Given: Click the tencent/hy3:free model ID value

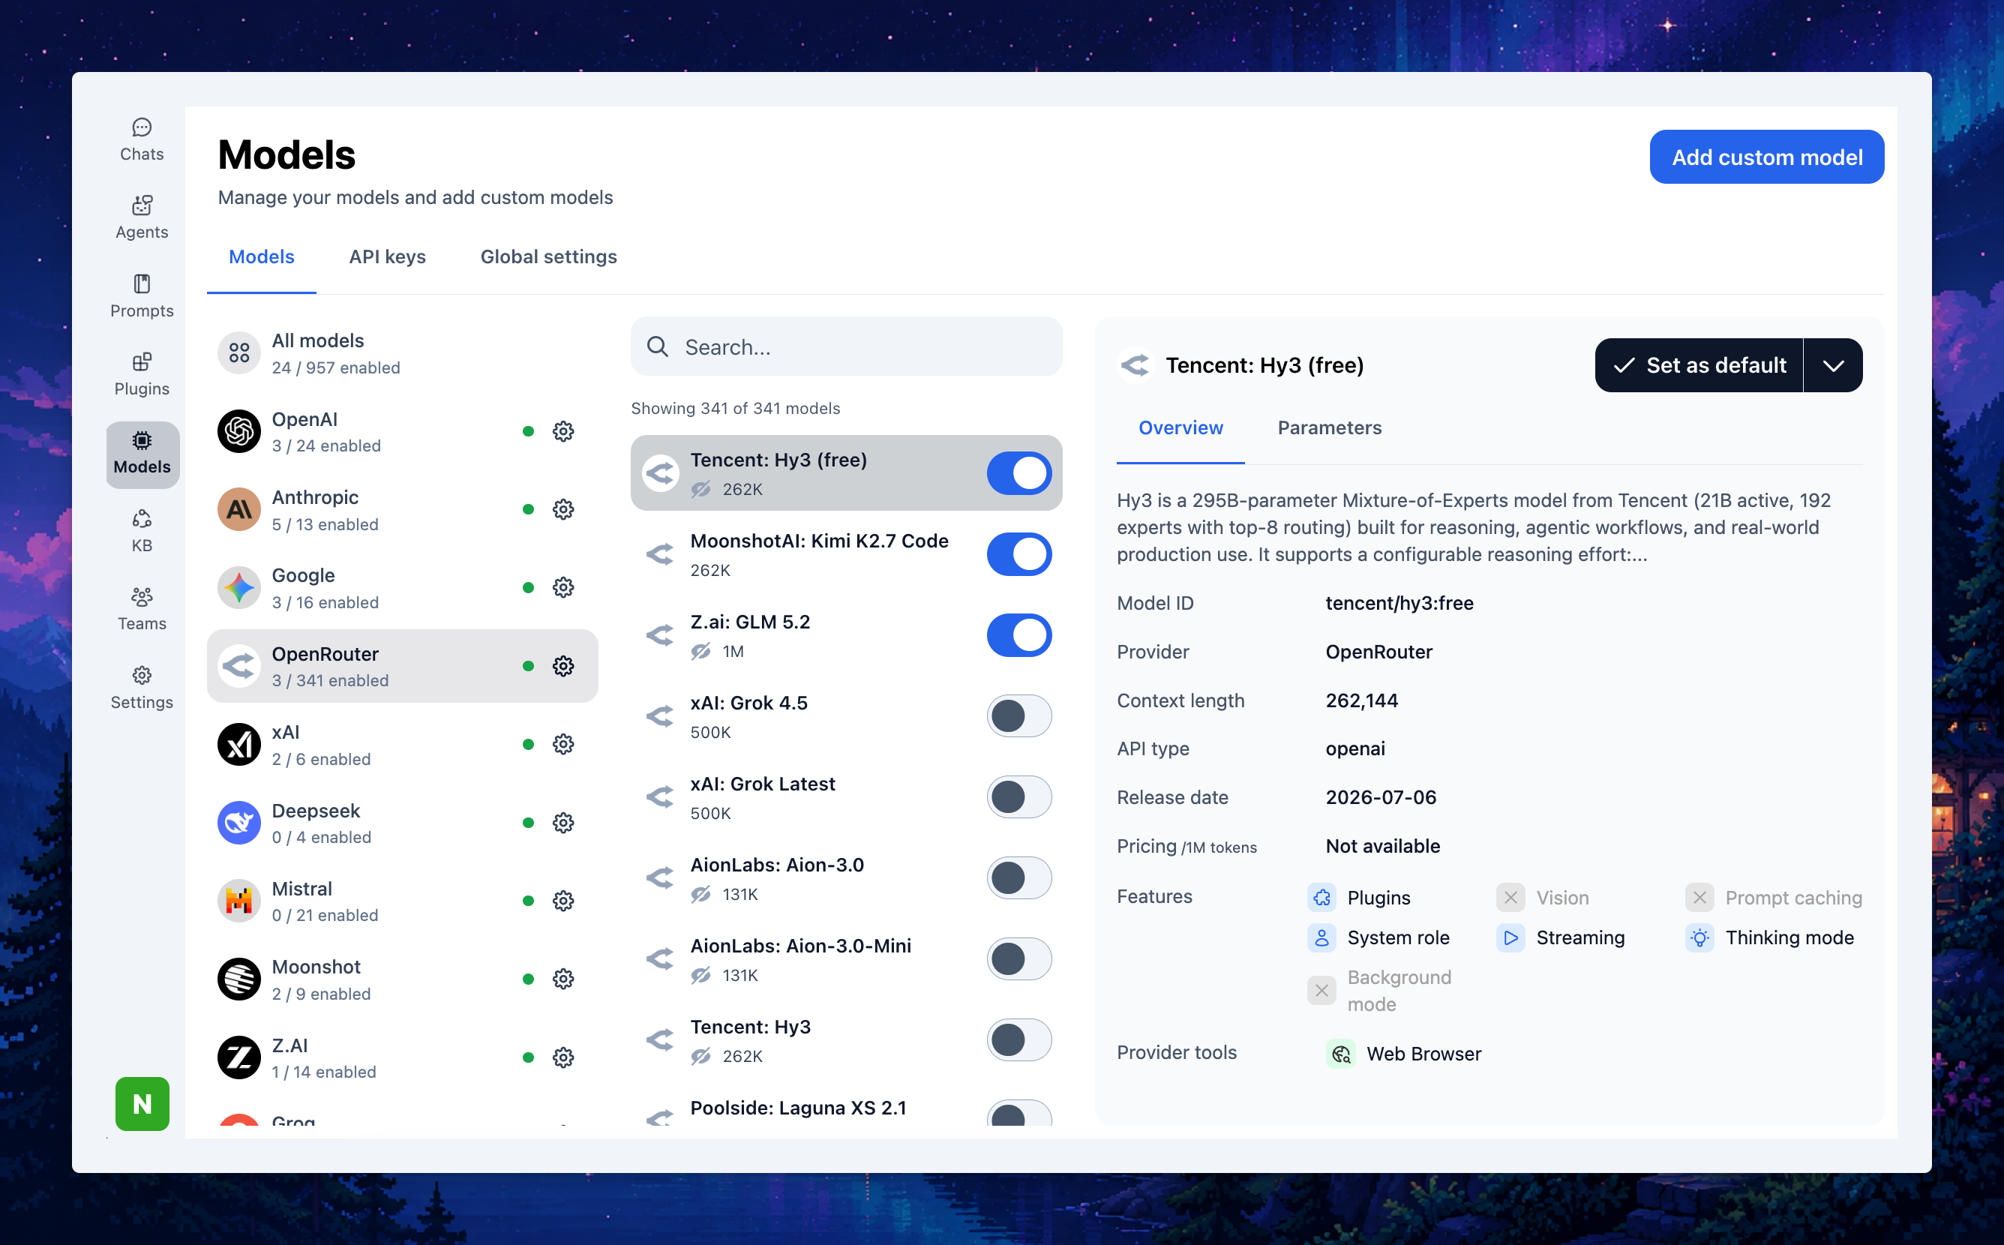Looking at the screenshot, I should [x=1399, y=604].
